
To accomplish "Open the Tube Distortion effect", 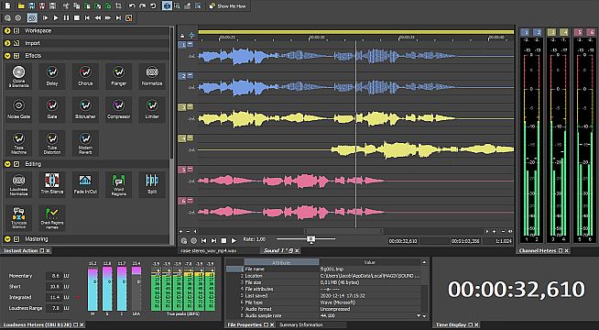I will click(x=52, y=143).
